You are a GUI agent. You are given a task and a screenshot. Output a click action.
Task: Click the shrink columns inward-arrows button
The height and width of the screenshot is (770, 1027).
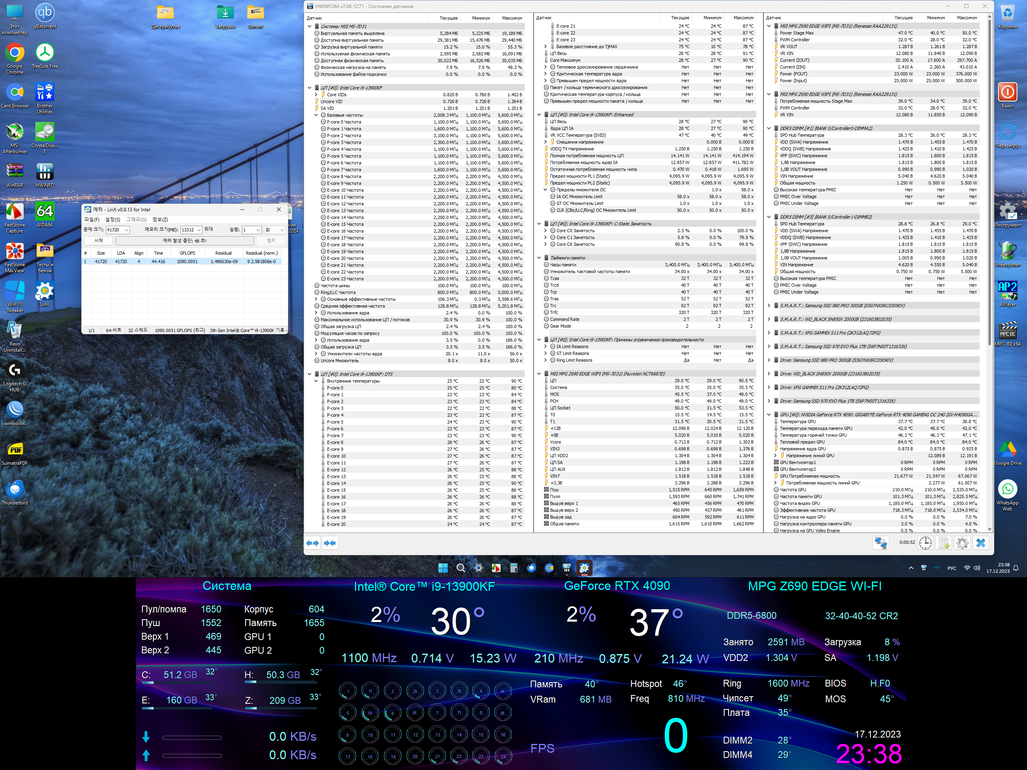[x=330, y=543]
